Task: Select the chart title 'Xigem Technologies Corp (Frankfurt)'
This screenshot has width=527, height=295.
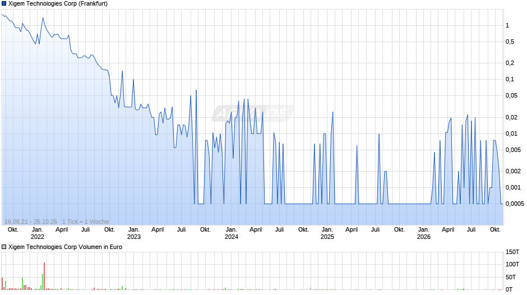Action: 58,4
